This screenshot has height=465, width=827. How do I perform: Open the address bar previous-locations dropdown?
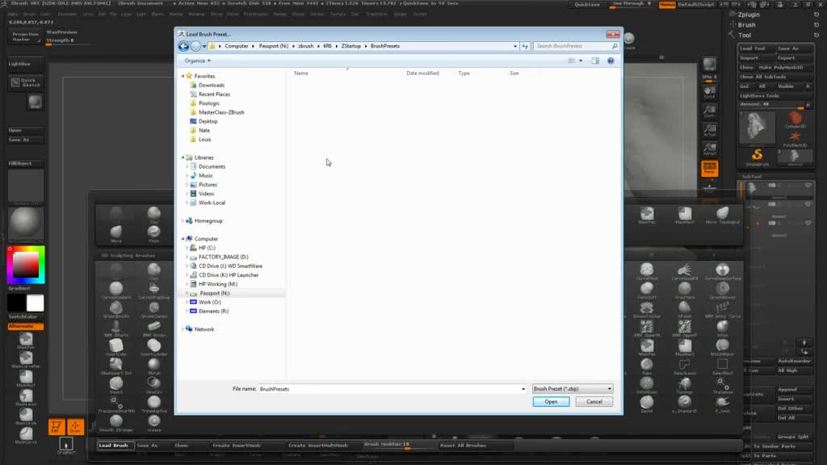[x=514, y=46]
